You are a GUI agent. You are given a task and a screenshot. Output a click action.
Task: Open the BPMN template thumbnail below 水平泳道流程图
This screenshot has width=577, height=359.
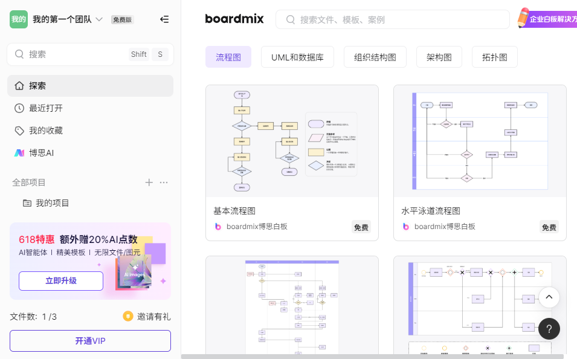coord(480,306)
